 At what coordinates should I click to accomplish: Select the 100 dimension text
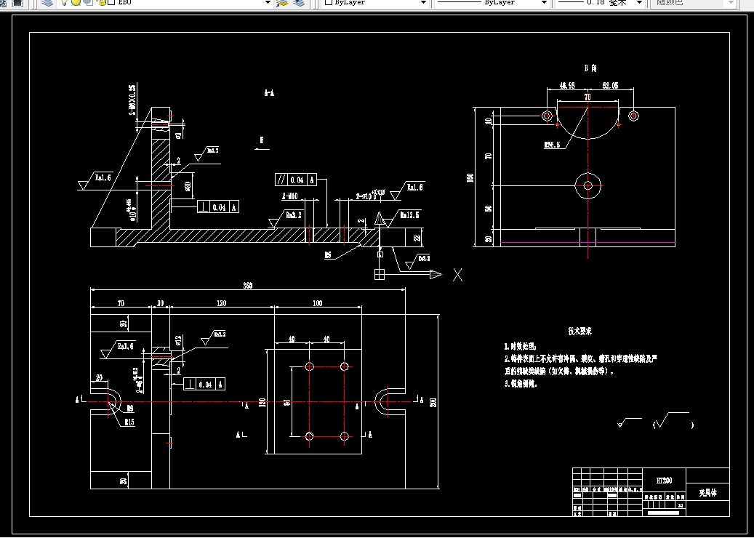pos(317,303)
